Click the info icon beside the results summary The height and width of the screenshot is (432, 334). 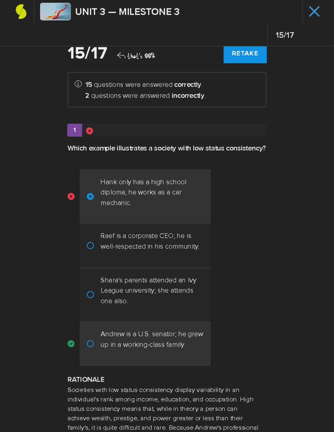[78, 84]
